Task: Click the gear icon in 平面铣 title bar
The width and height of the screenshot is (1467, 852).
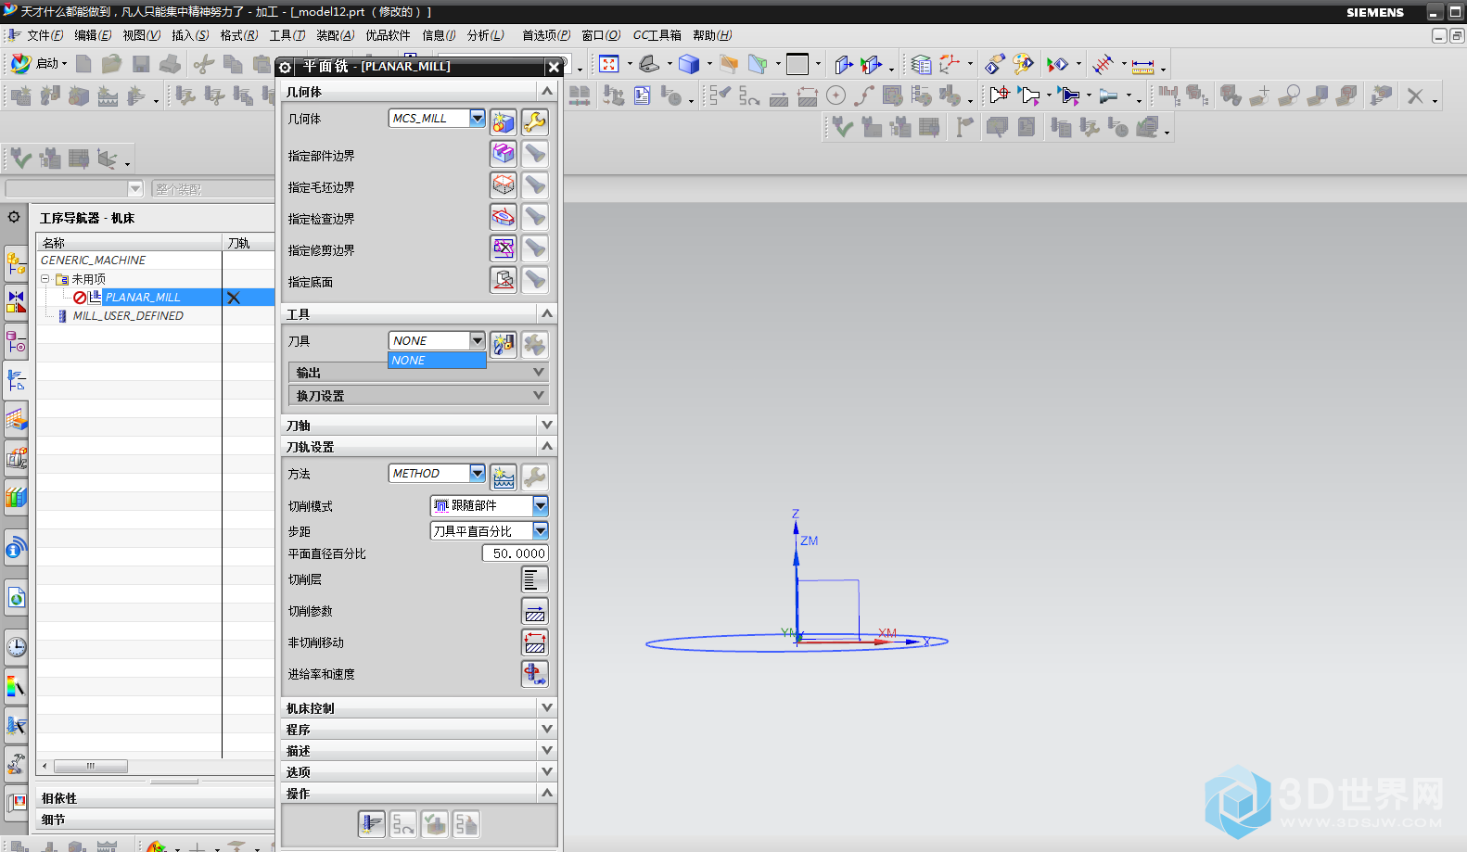Action: pos(286,67)
